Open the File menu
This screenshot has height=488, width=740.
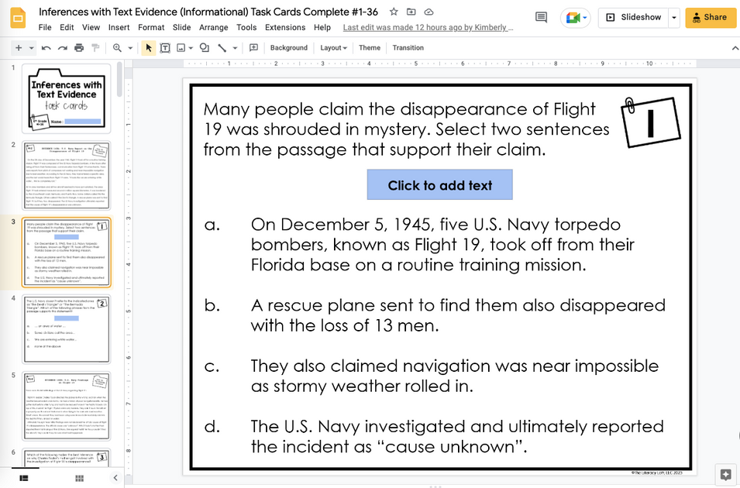click(x=45, y=27)
